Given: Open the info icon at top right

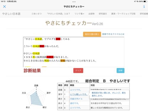Looking at the screenshot, I should point(144,7).
